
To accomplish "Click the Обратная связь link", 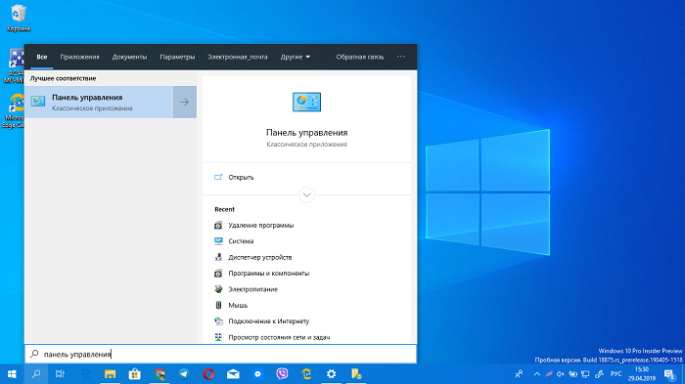I will (359, 57).
